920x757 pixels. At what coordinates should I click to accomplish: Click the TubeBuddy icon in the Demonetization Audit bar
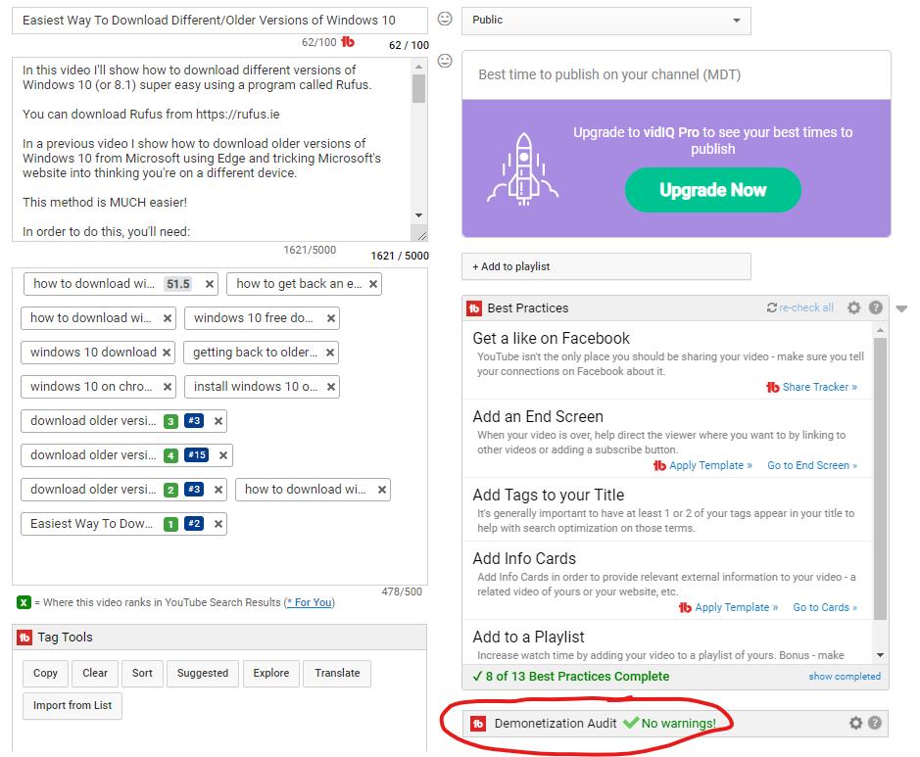[478, 724]
